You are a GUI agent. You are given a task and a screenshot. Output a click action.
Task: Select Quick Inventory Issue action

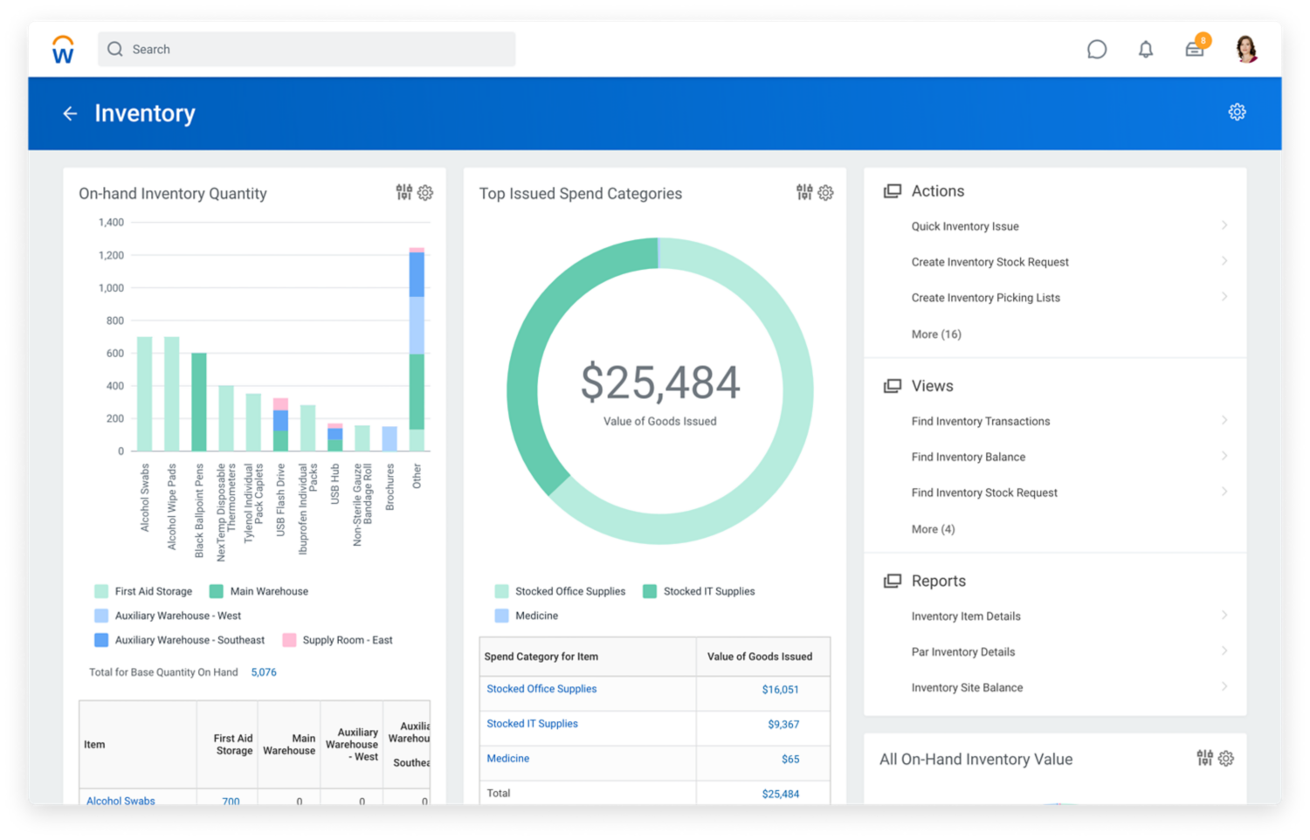964,226
